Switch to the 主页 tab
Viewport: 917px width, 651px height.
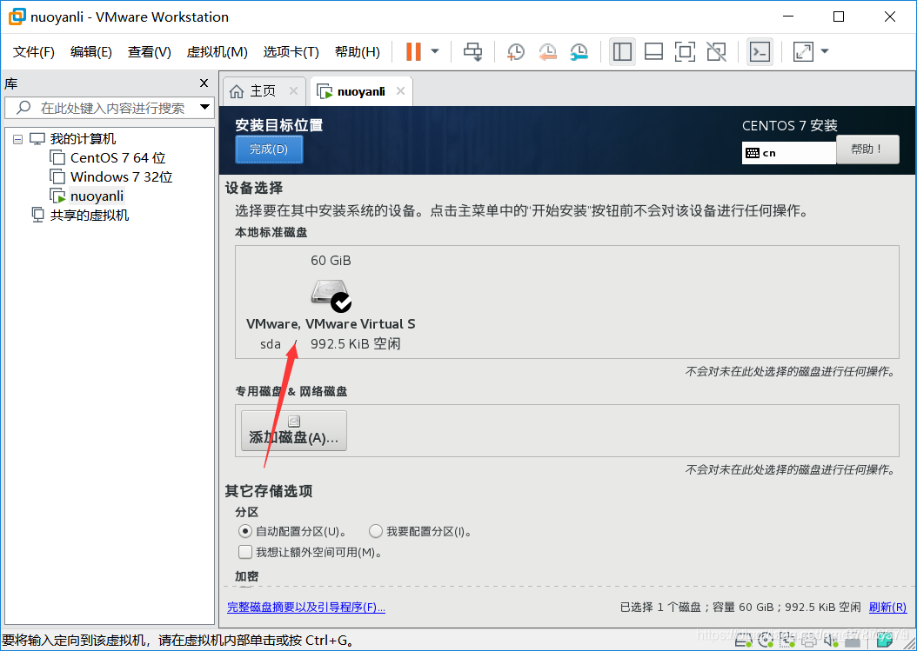(x=264, y=91)
